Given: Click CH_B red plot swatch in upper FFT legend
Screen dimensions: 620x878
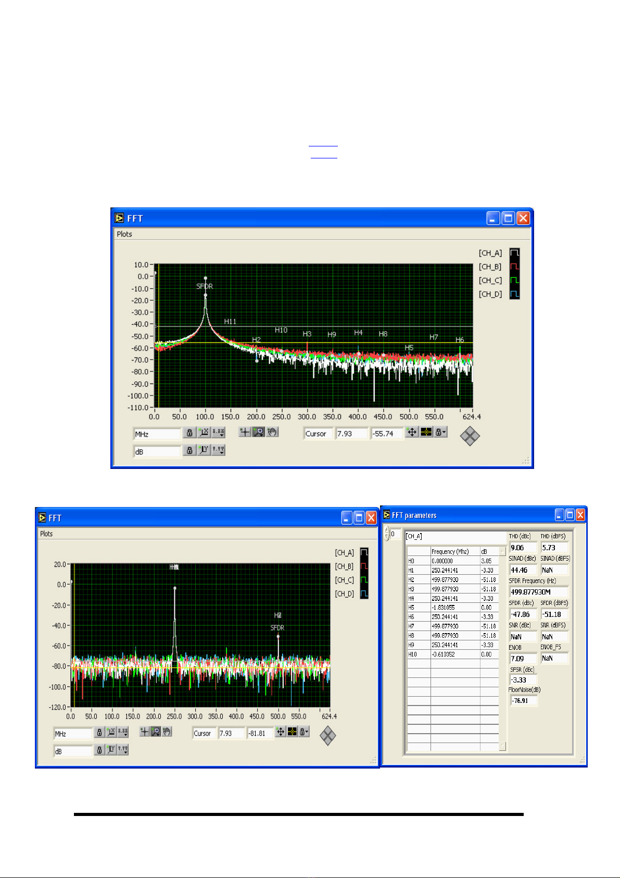Looking at the screenshot, I should click(x=514, y=267).
